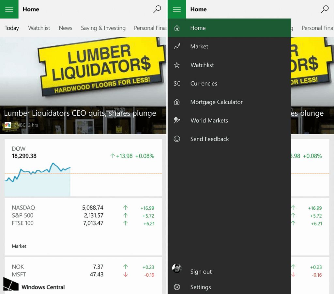Click the Market link below indices
This screenshot has width=334, height=294.
pos(19,246)
